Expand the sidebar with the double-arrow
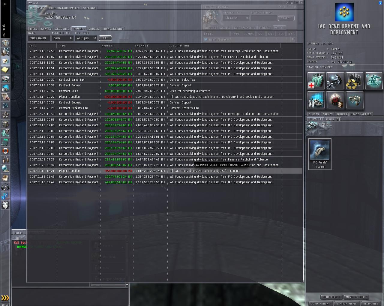The height and width of the screenshot is (306, 384). (4, 4)
